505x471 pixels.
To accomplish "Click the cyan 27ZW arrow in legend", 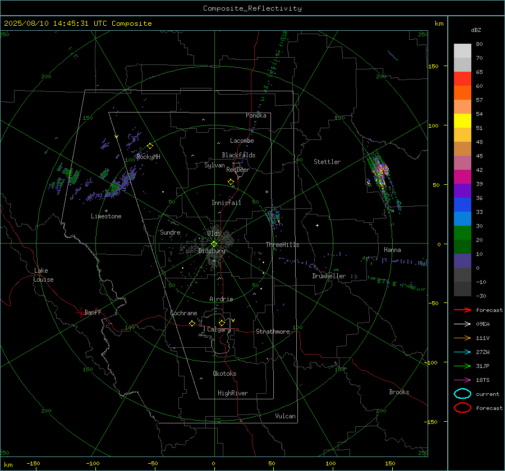I will tap(462, 352).
